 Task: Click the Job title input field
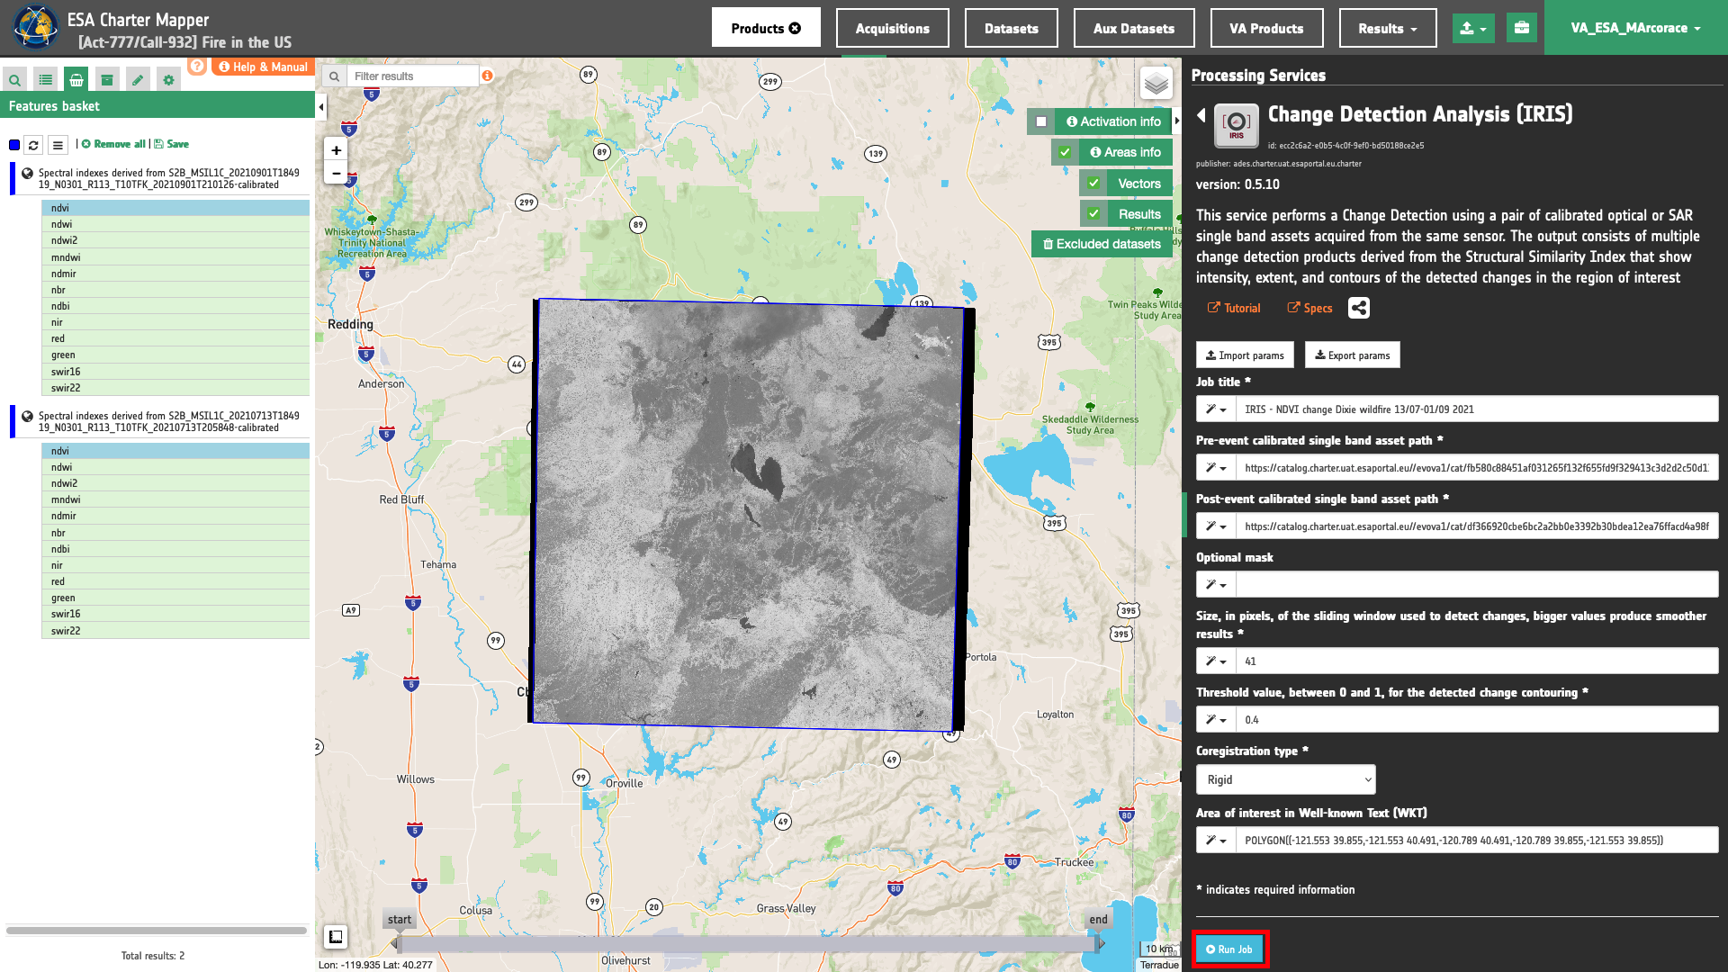click(1477, 409)
